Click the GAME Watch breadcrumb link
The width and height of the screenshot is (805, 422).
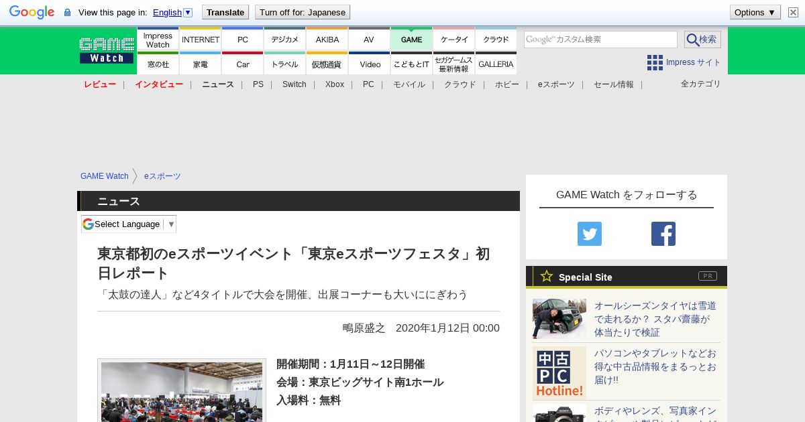105,176
